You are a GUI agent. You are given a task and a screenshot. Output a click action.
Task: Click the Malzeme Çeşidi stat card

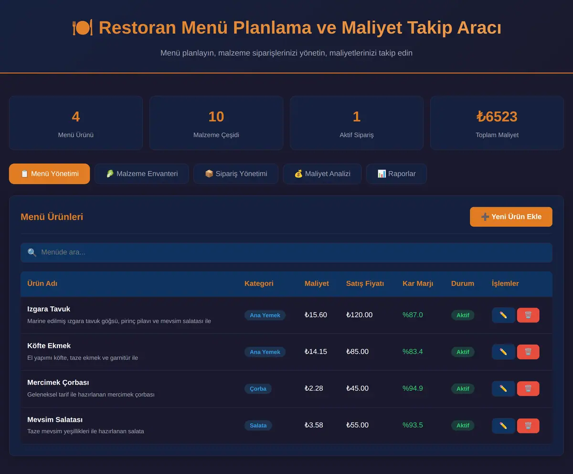point(216,123)
